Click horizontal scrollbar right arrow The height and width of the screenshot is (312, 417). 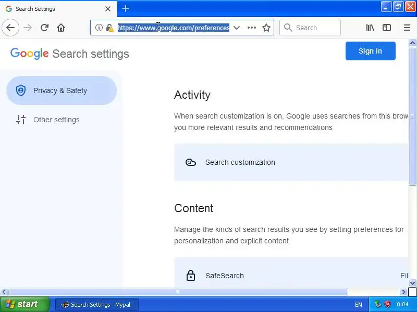coord(403,292)
